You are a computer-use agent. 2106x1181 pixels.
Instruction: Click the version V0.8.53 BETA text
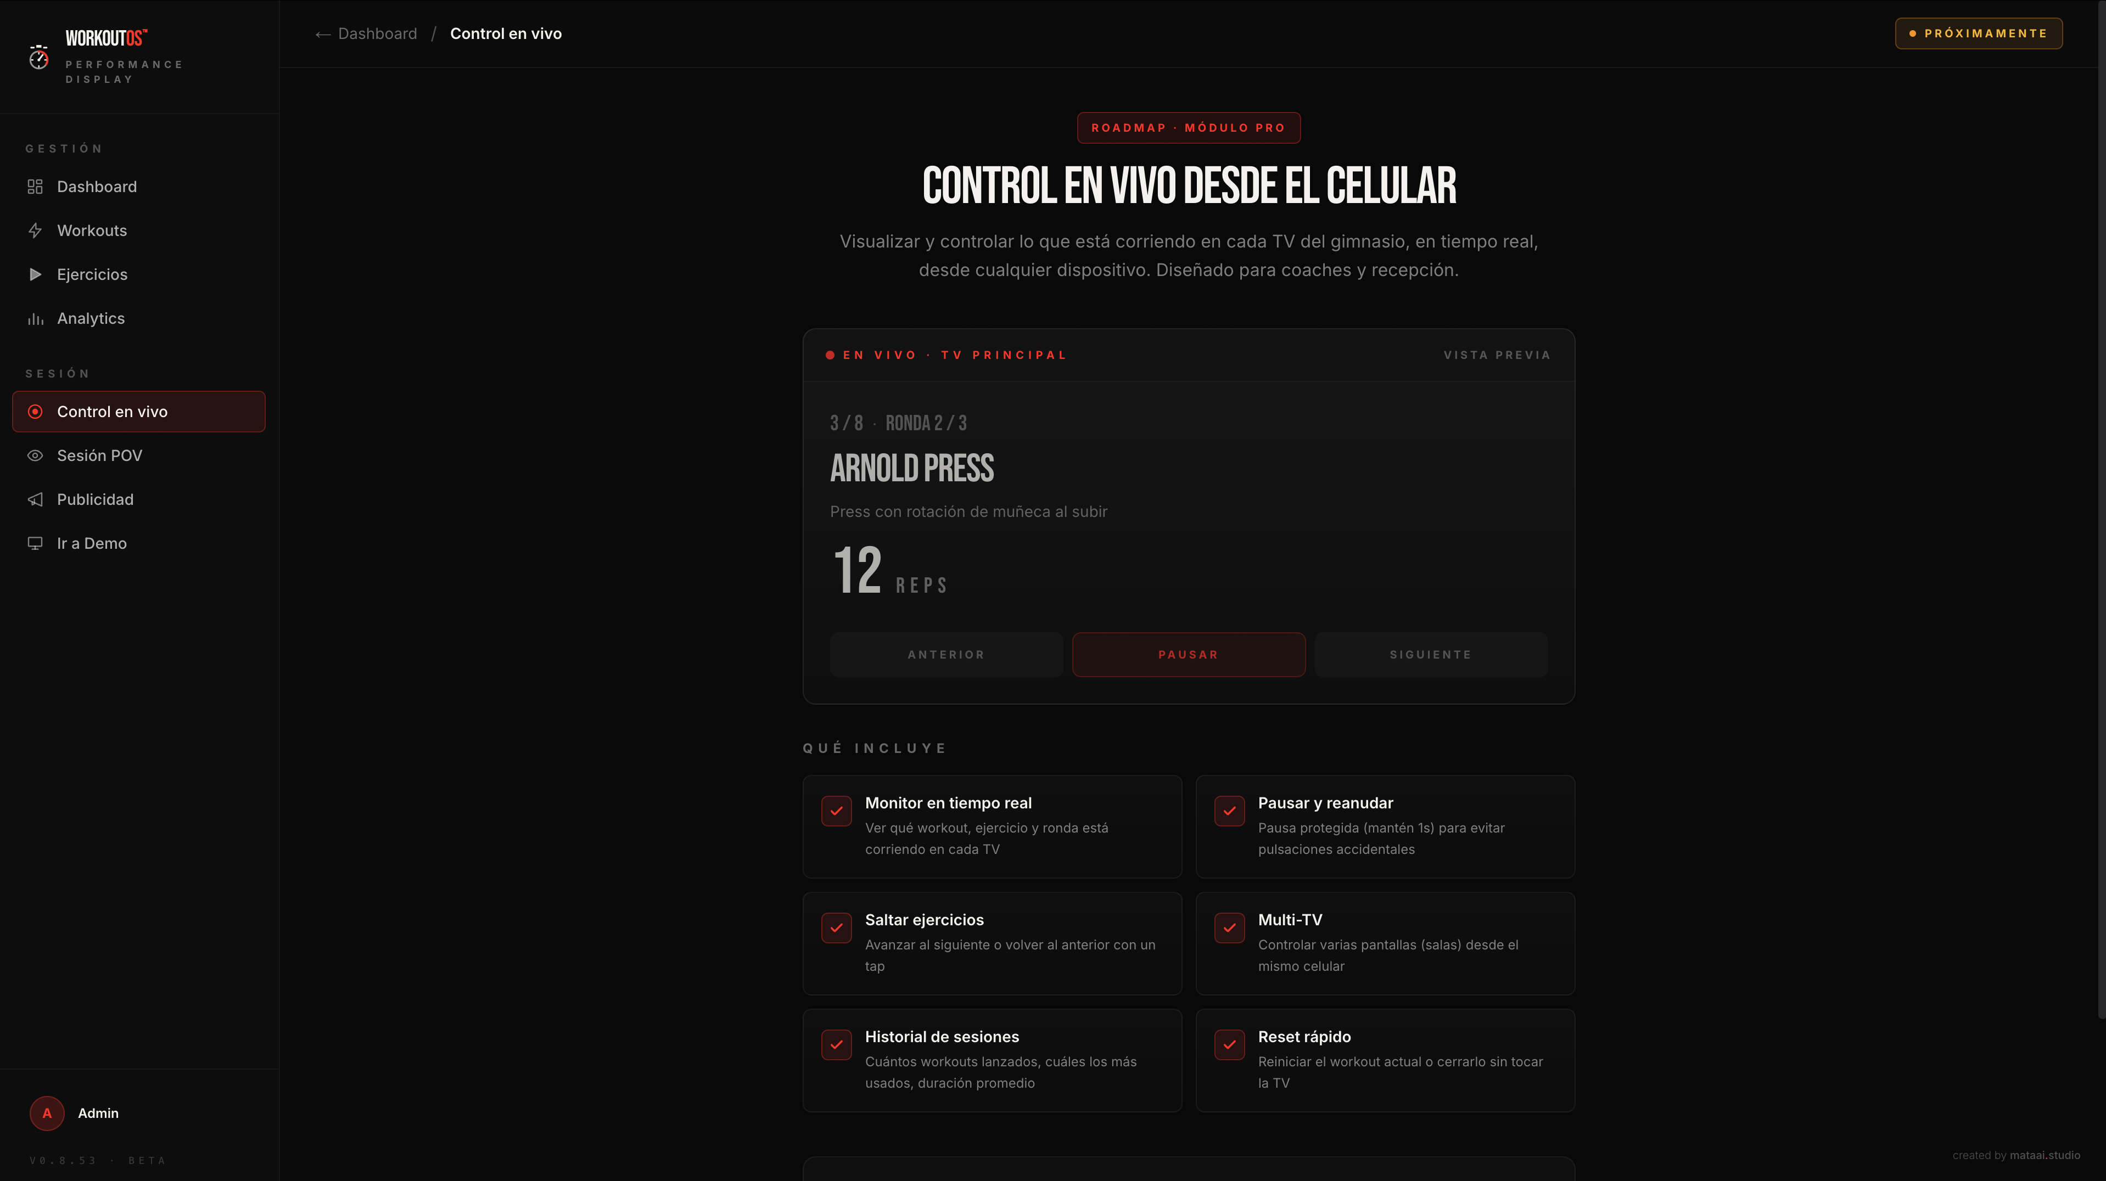click(97, 1161)
